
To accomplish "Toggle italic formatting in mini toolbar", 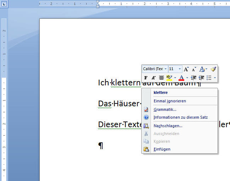I will pyautogui.click(x=153, y=78).
